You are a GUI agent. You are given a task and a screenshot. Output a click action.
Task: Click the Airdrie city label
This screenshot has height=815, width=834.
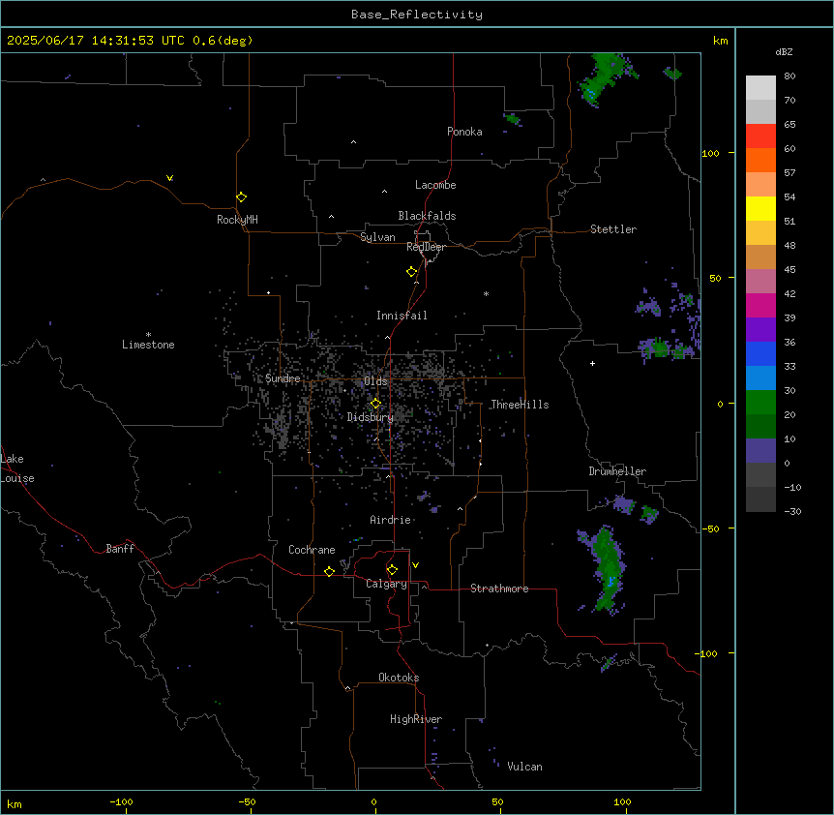pyautogui.click(x=391, y=520)
